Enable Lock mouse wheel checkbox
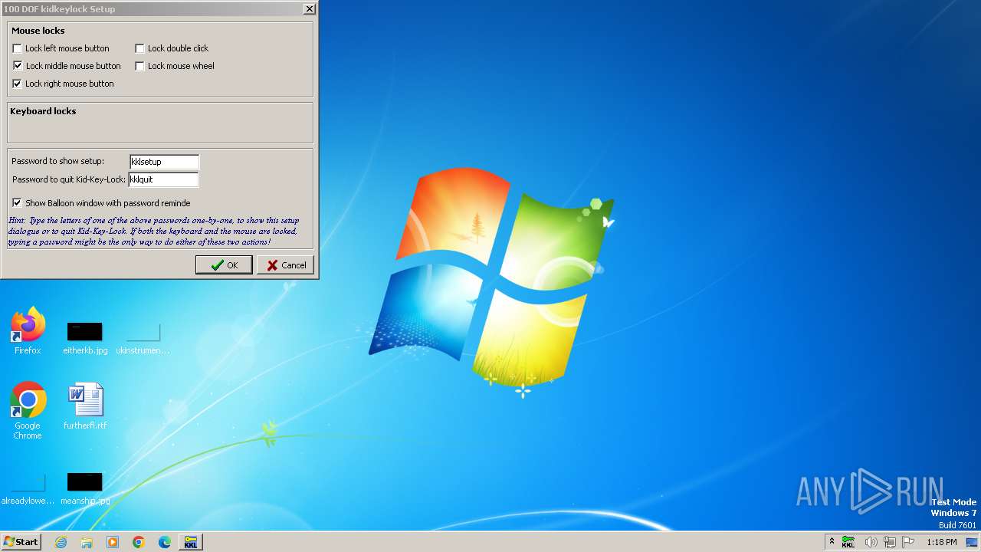The image size is (981, 552). coord(139,66)
